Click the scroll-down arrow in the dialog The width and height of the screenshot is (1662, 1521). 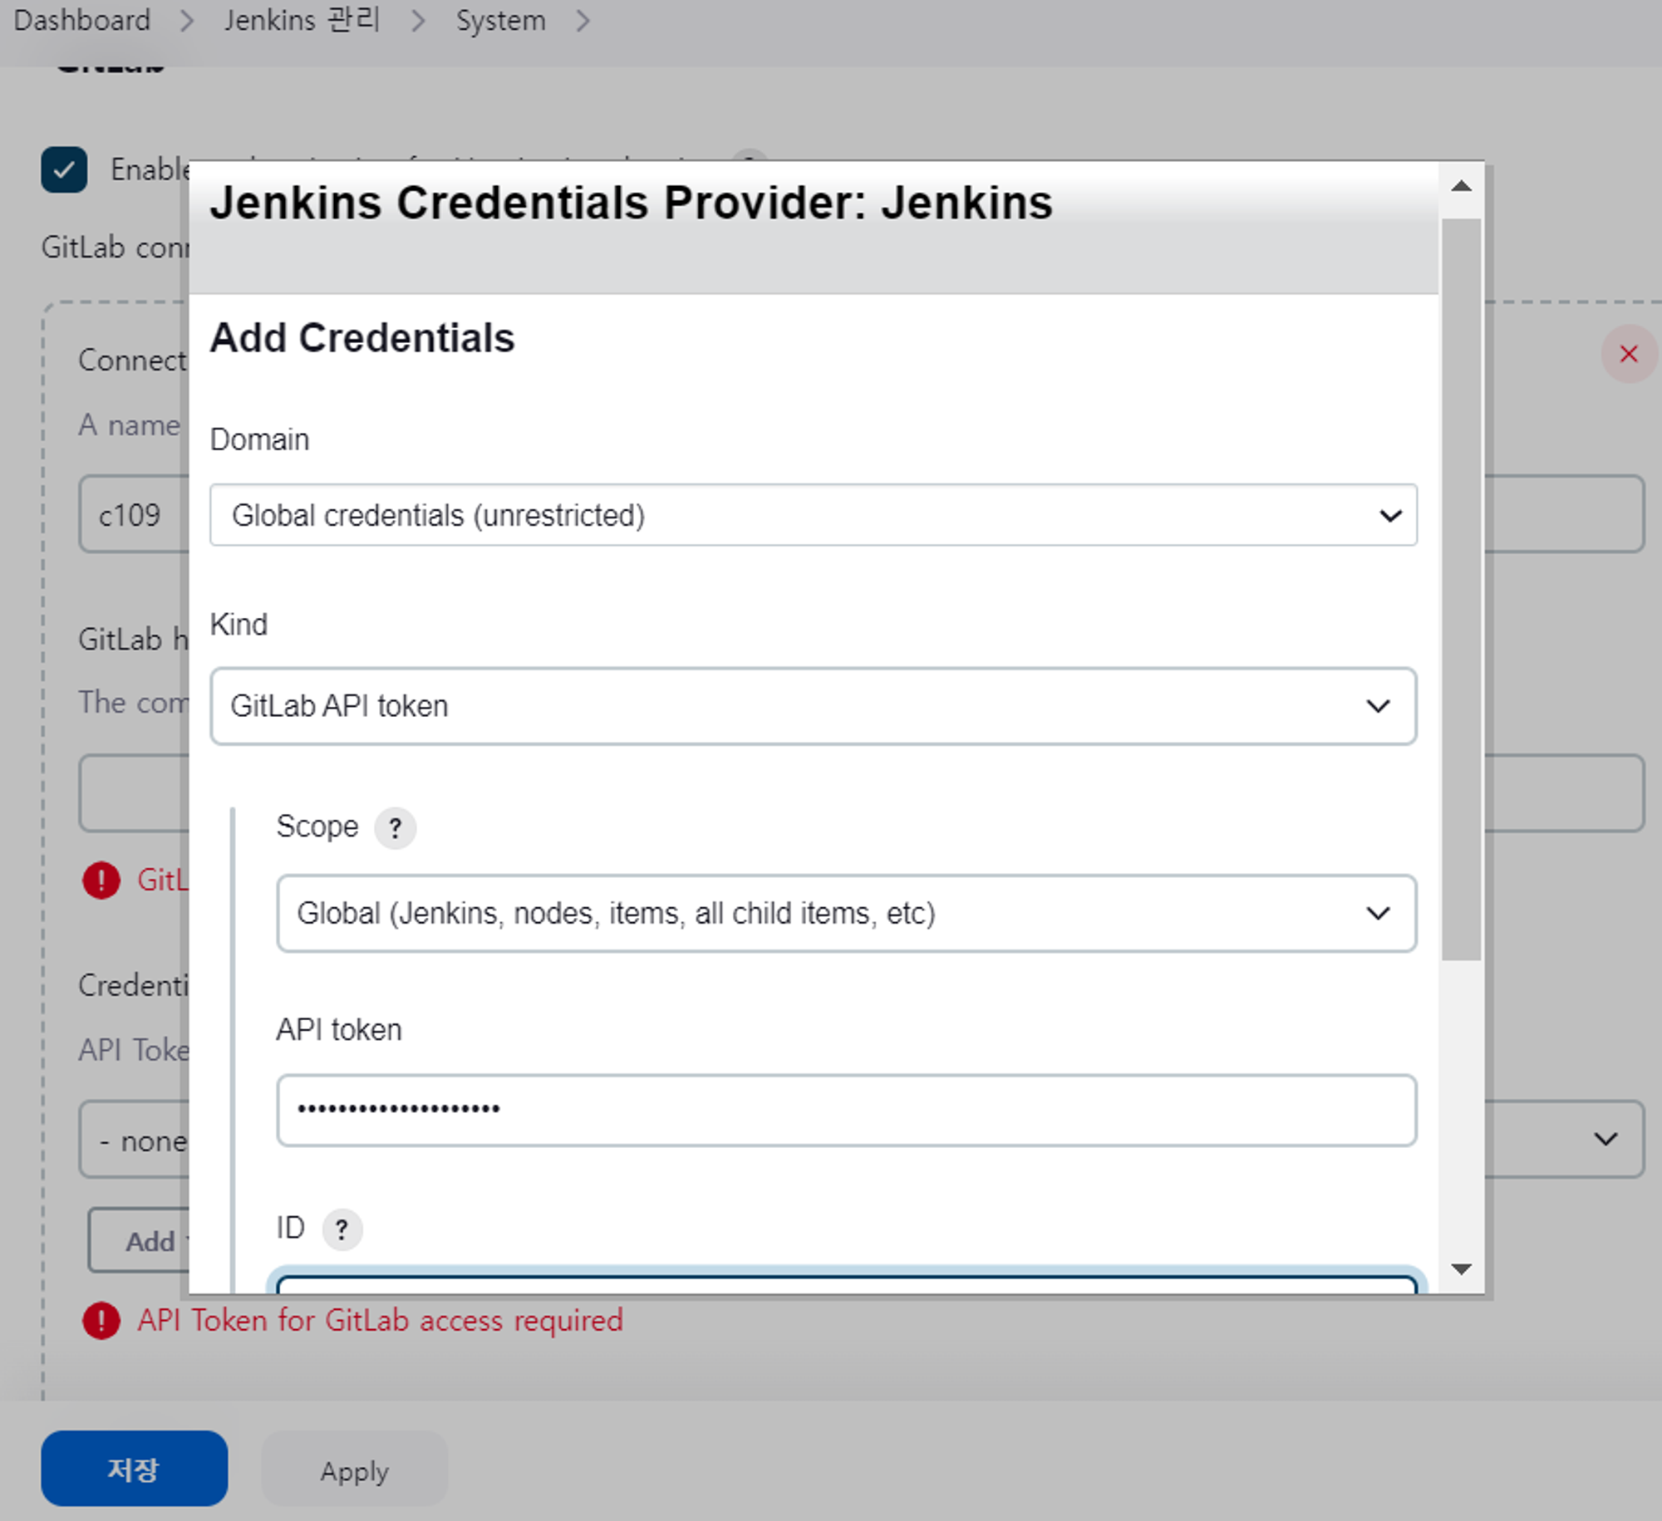tap(1460, 1268)
